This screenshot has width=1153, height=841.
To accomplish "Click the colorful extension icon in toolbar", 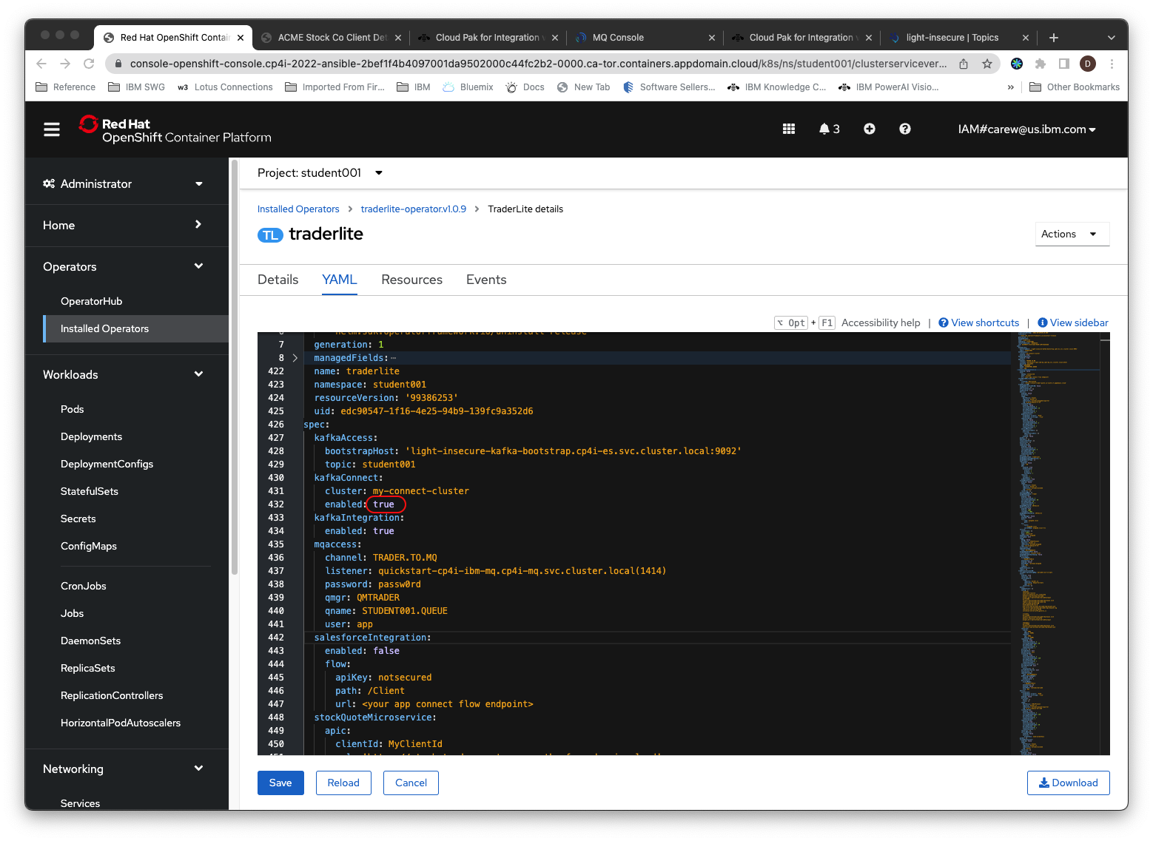I will click(1017, 64).
